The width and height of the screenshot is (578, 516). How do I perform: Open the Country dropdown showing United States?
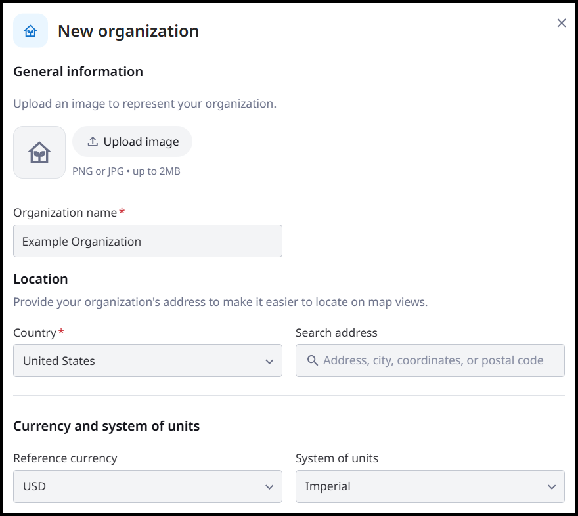pyautogui.click(x=148, y=360)
